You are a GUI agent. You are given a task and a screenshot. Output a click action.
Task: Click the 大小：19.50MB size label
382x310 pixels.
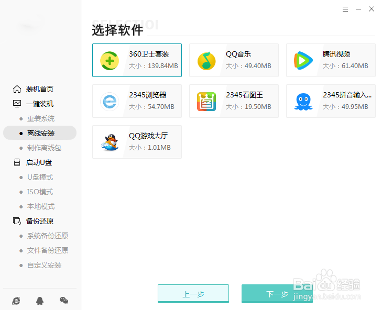(x=248, y=107)
